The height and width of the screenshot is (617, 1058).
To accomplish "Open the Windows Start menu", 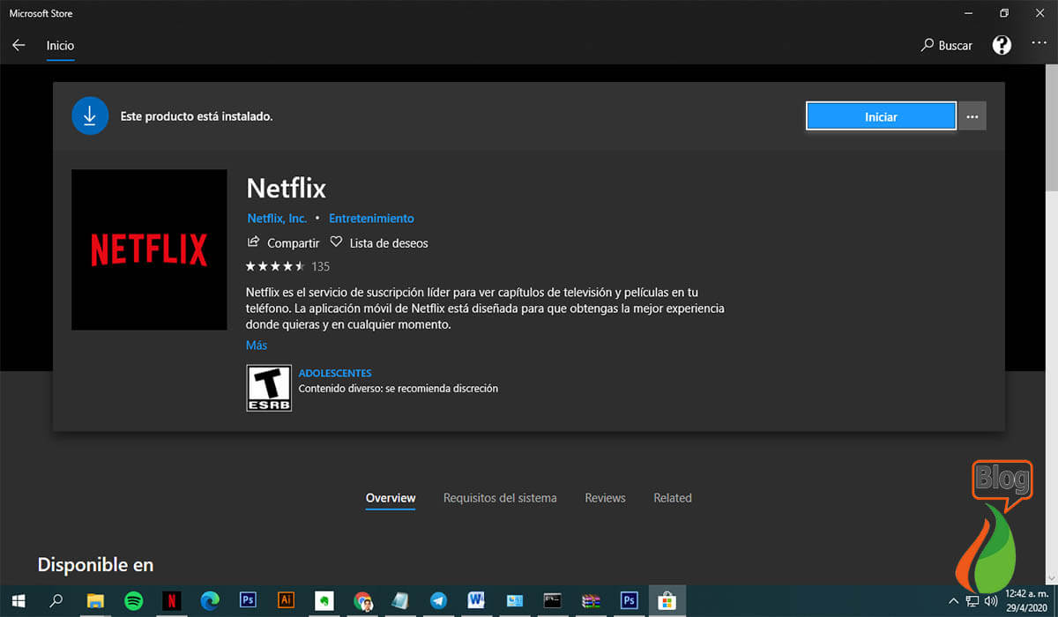I will [x=18, y=600].
